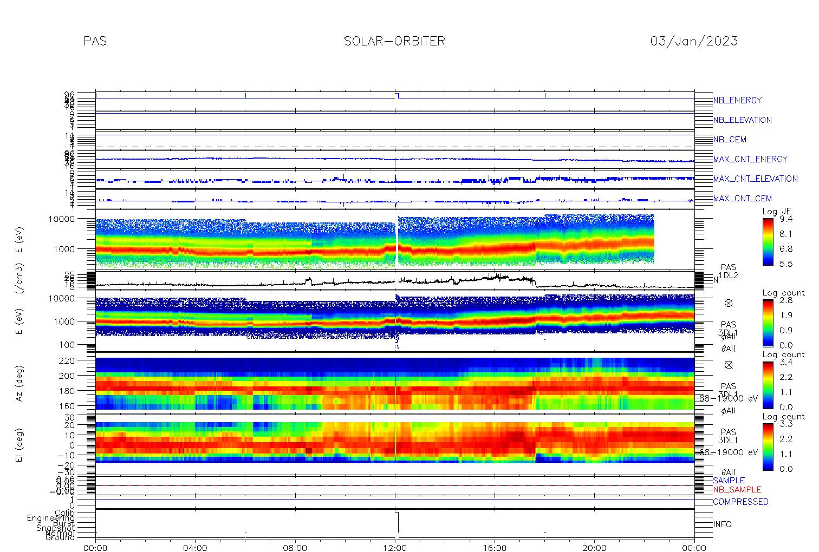Select the 3.3 color scale value
This screenshot has width=819, height=552.
point(785,424)
